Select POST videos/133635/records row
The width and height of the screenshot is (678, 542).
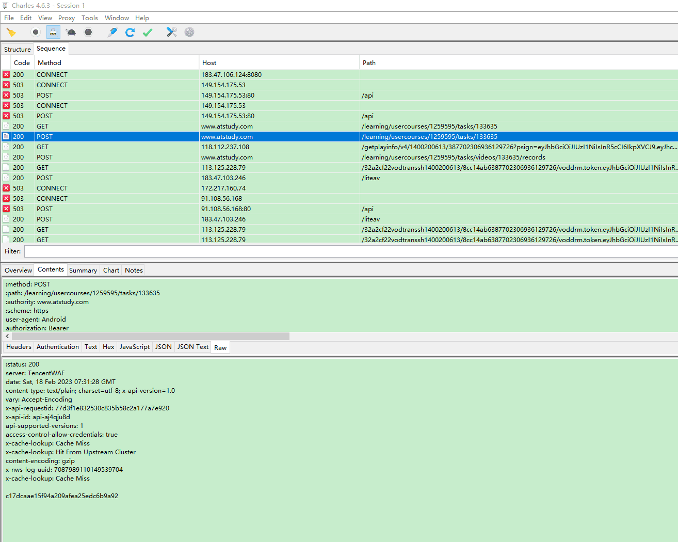point(339,157)
